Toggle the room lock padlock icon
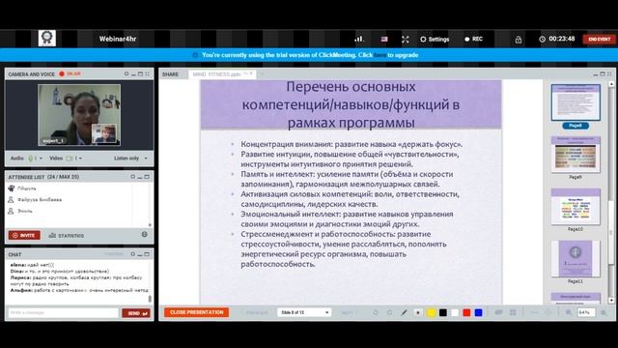 point(519,40)
